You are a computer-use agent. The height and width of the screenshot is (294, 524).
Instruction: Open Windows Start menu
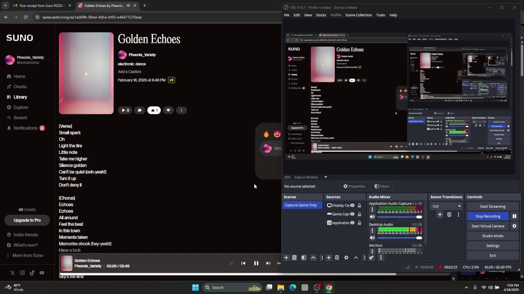tap(196, 287)
